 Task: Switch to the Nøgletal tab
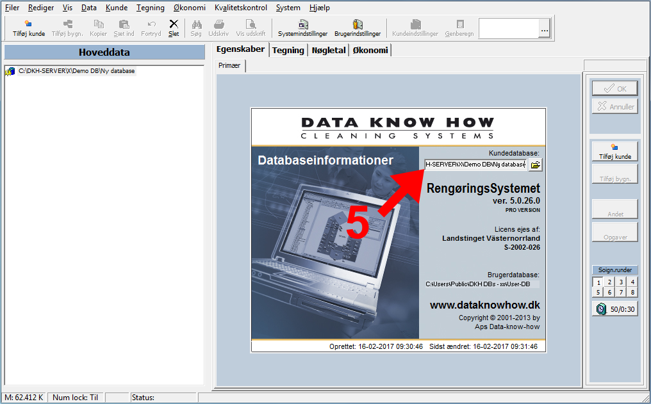[x=329, y=50]
